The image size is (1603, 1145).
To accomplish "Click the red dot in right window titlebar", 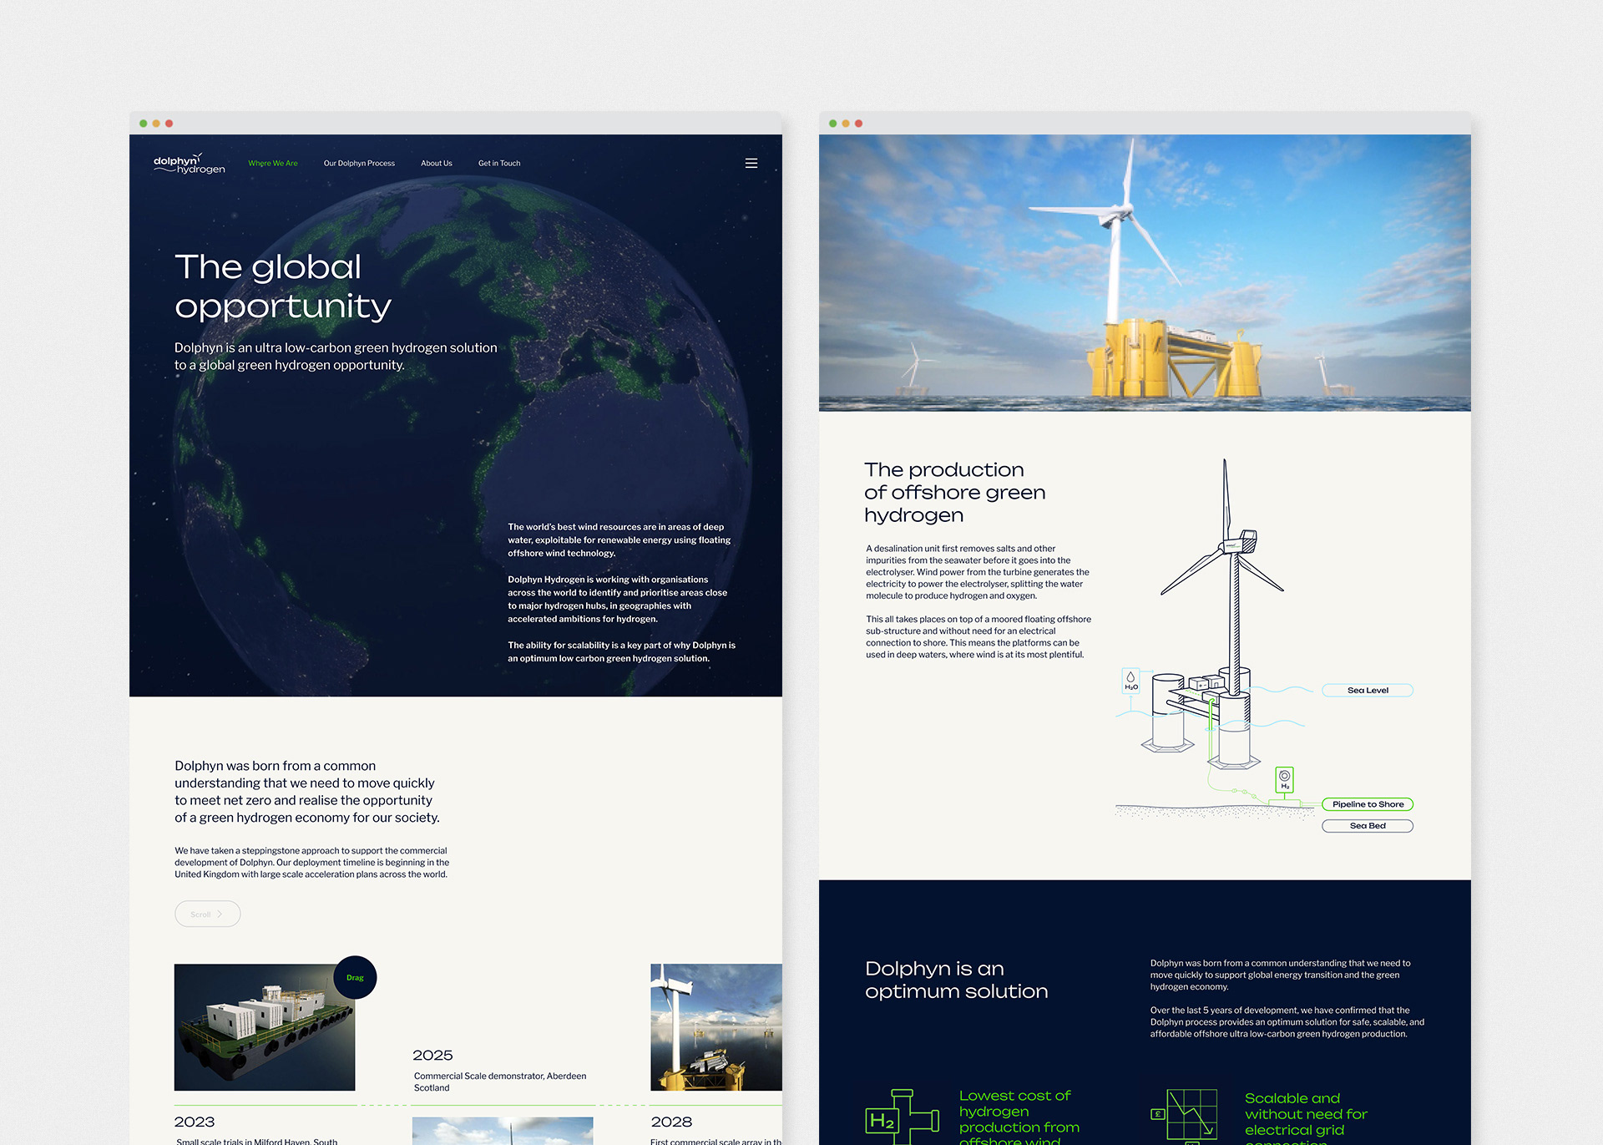I will (x=858, y=124).
